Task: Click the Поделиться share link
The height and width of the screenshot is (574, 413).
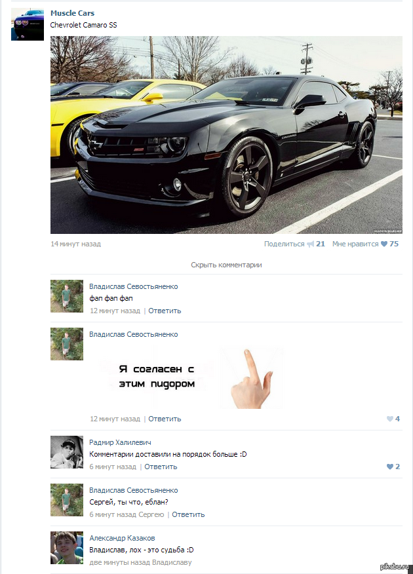Action: pyautogui.click(x=284, y=244)
